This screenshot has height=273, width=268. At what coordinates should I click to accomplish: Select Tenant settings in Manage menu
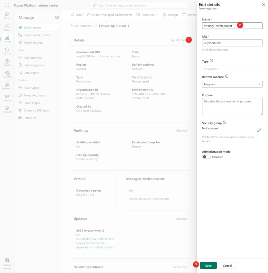tap(33, 43)
